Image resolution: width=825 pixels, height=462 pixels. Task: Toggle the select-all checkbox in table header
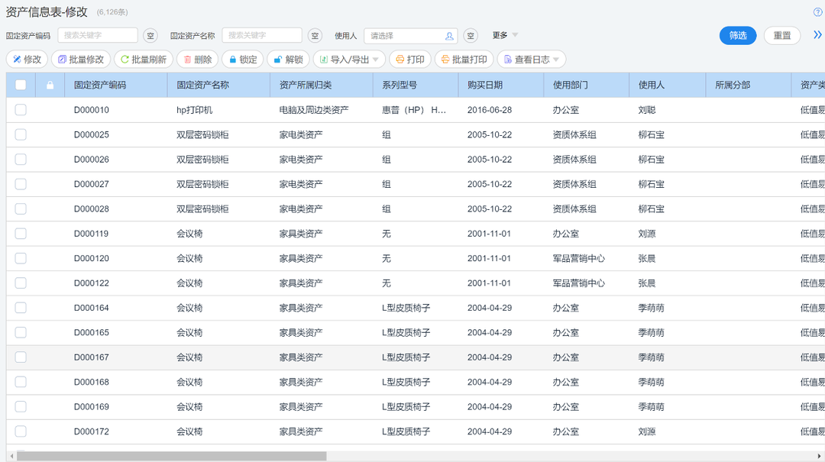pyautogui.click(x=21, y=85)
